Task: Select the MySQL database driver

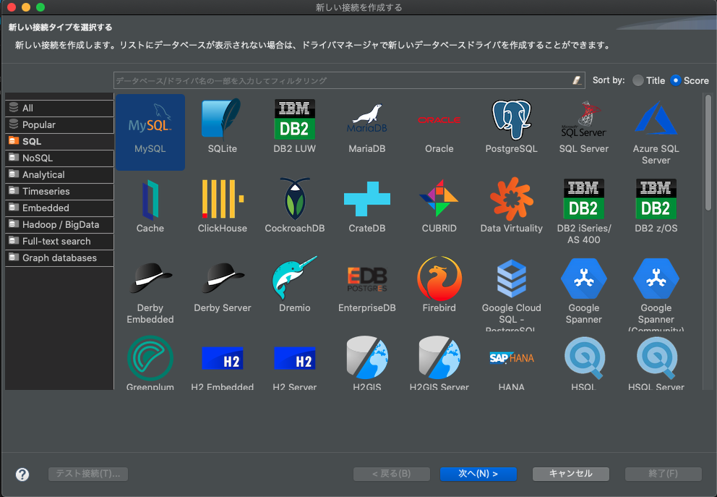Action: coord(150,132)
